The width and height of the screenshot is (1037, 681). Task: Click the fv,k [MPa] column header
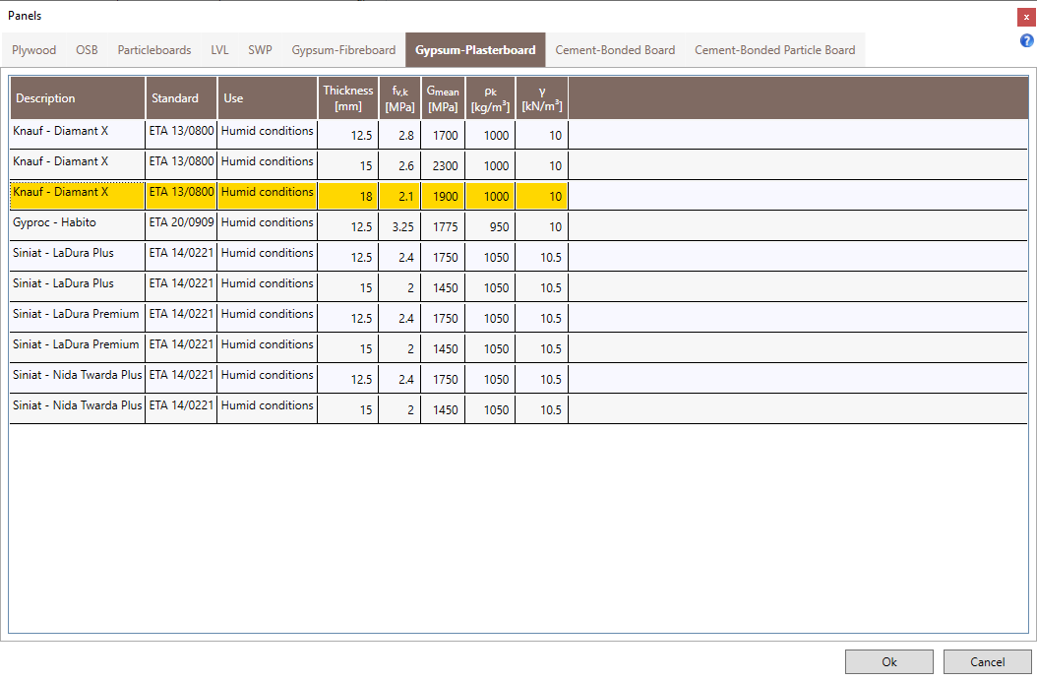coord(399,98)
